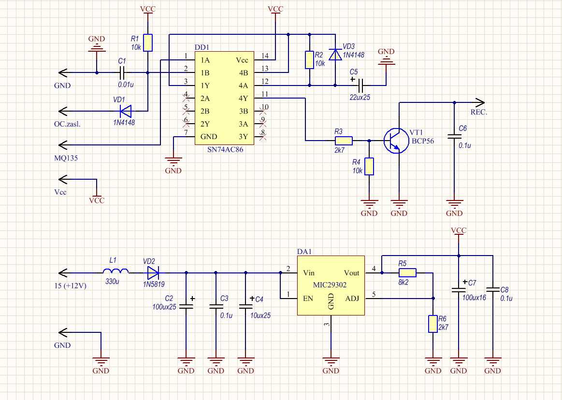Viewport: 562px width, 400px height.
Task: Select the VD3 diode symbol
Action: [335, 55]
